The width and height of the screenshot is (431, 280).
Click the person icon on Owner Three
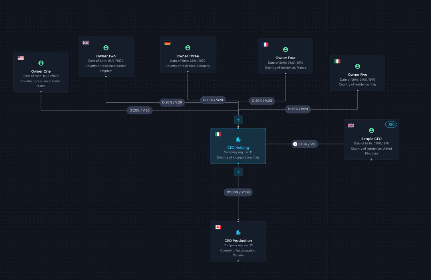pyautogui.click(x=188, y=48)
